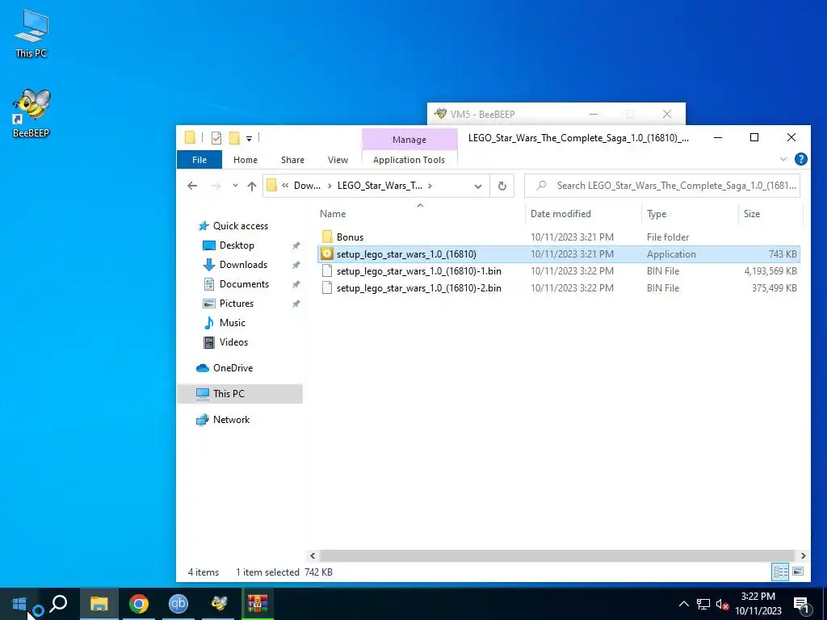The image size is (827, 620).
Task: Expand the breadcrumb chevron after LEGO_Star_Wars_T...
Action: [430, 186]
